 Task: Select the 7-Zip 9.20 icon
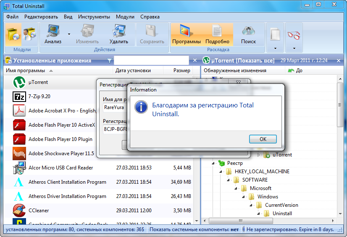[x=19, y=96]
